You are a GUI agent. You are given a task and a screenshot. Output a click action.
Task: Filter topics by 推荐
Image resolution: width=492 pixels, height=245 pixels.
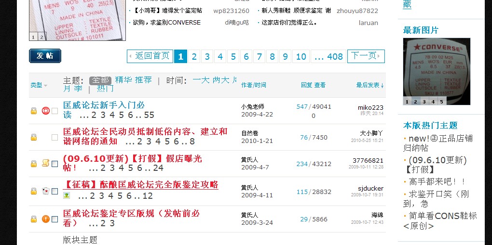click(x=143, y=80)
